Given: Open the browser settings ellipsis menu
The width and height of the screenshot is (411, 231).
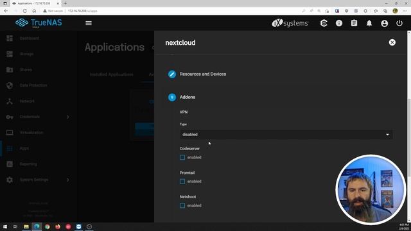Looking at the screenshot, I should tap(405, 11).
